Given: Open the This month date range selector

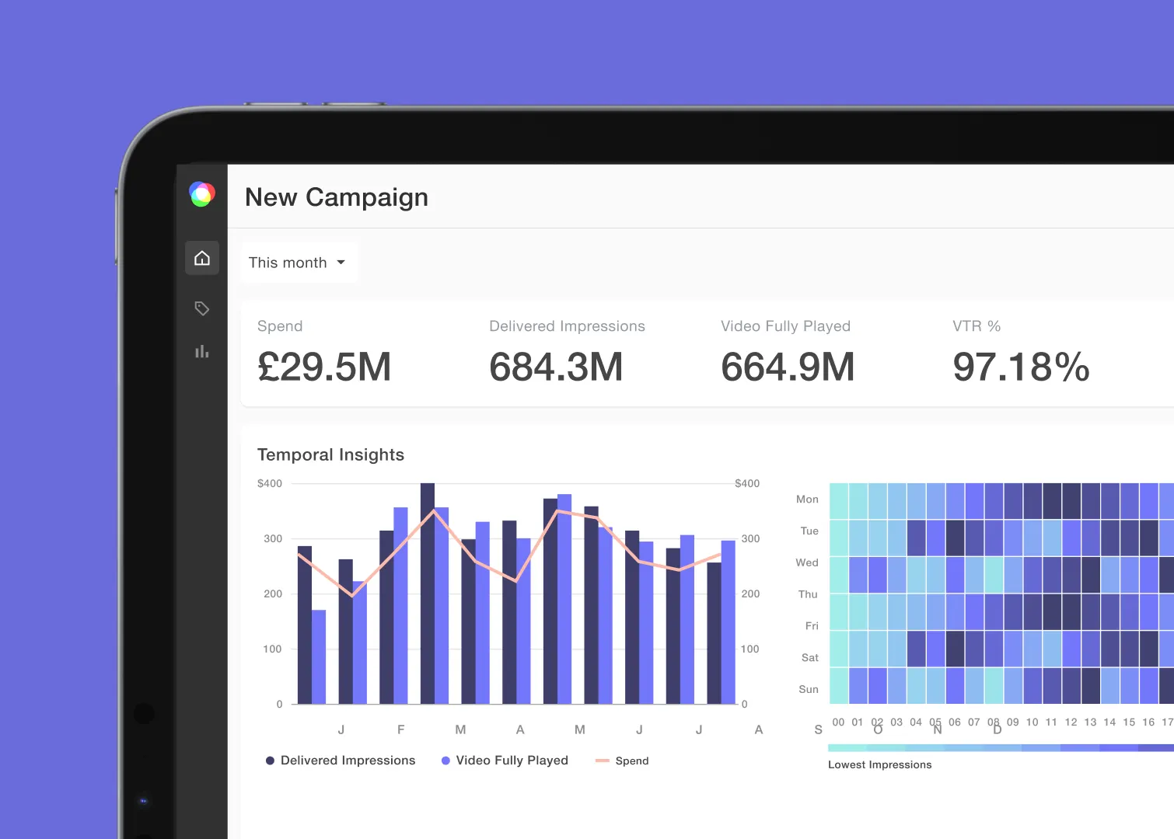Looking at the screenshot, I should (298, 263).
